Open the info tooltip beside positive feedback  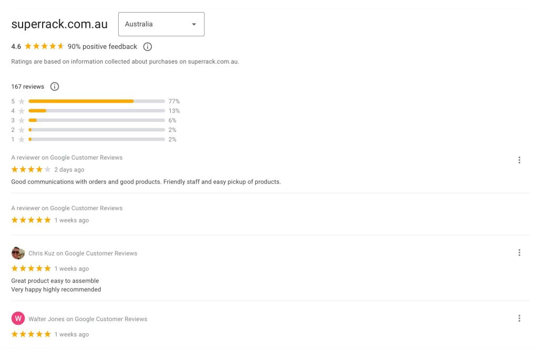(x=147, y=46)
